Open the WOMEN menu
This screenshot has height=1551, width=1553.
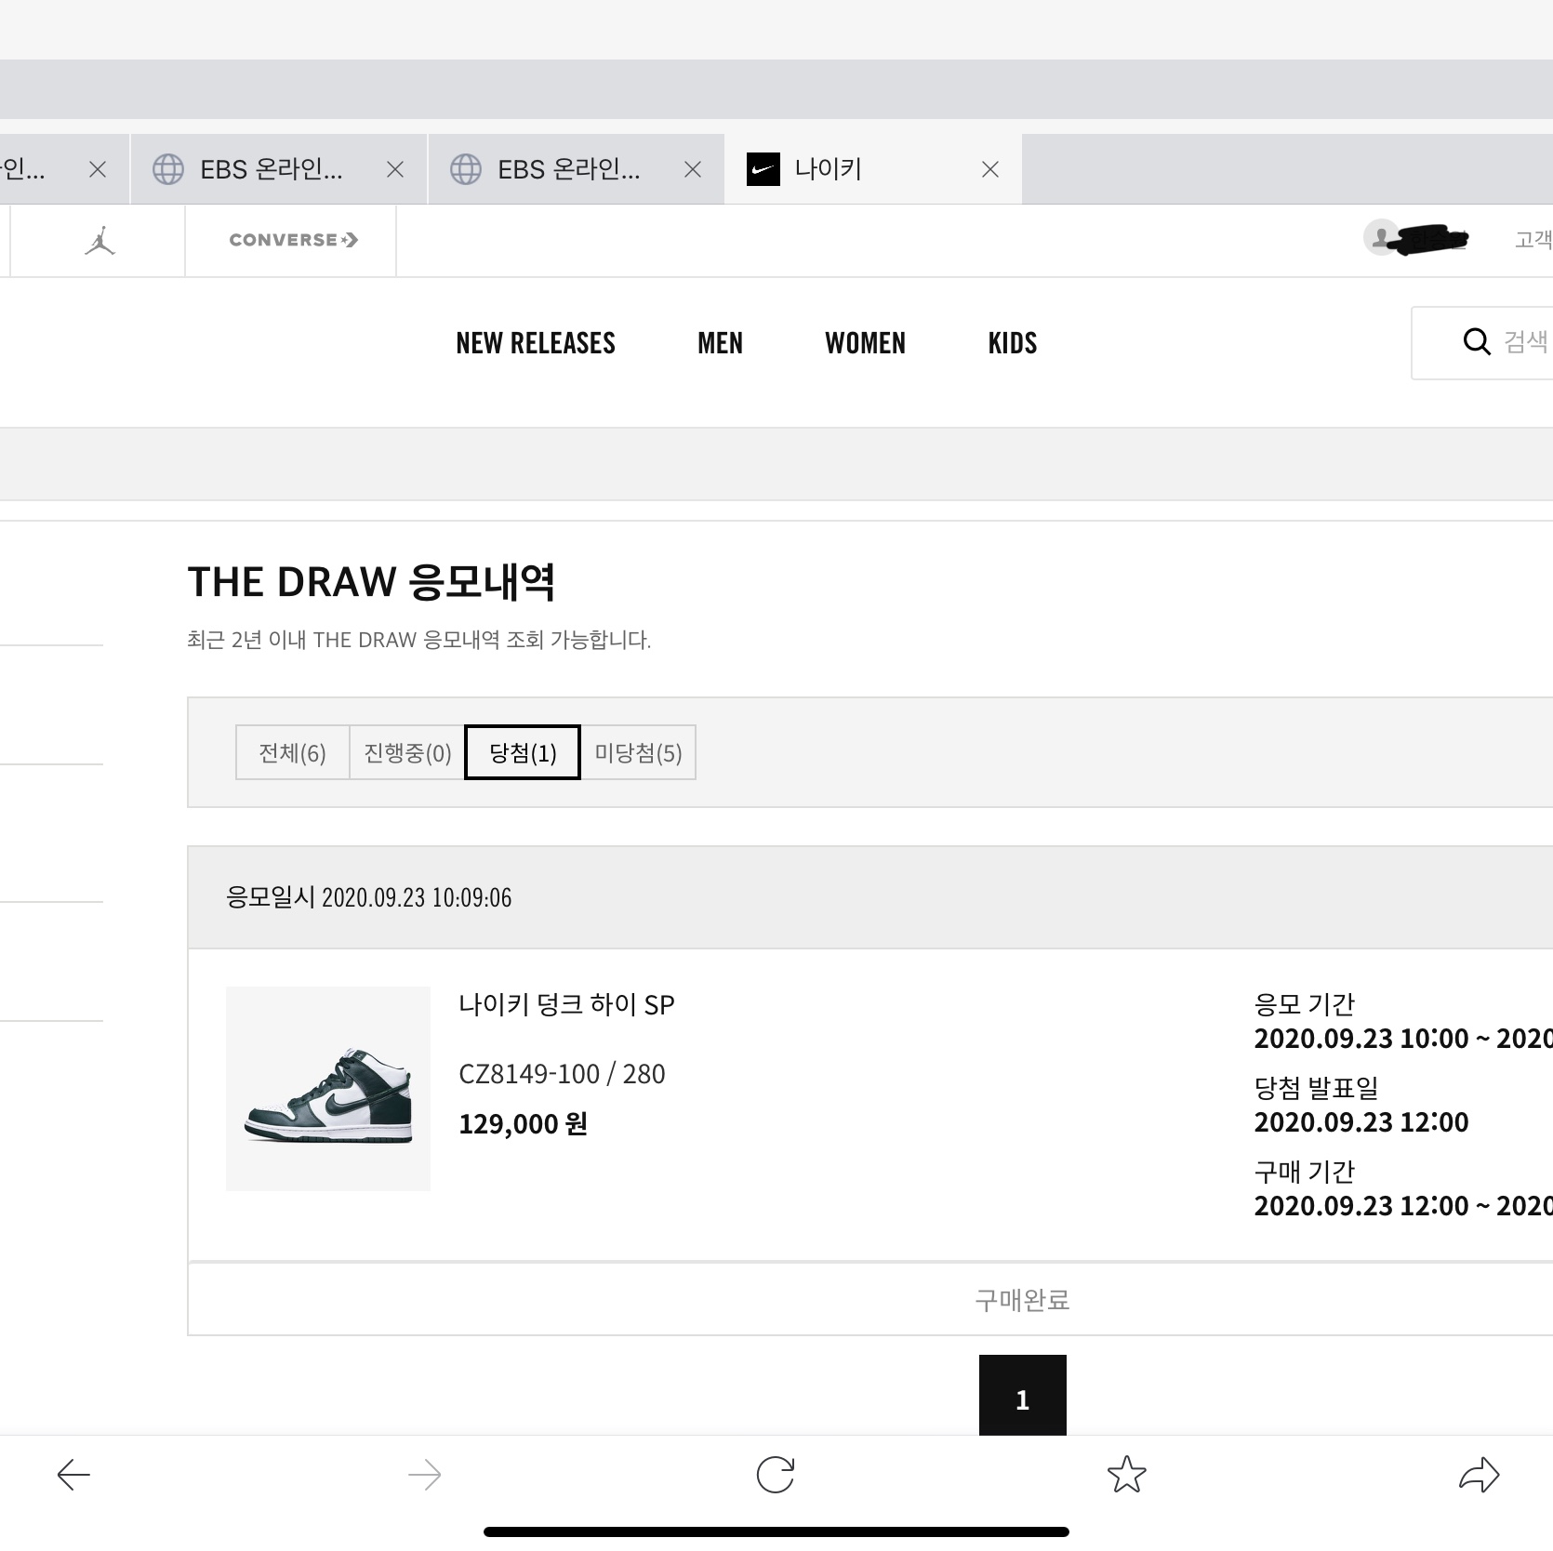click(x=865, y=343)
